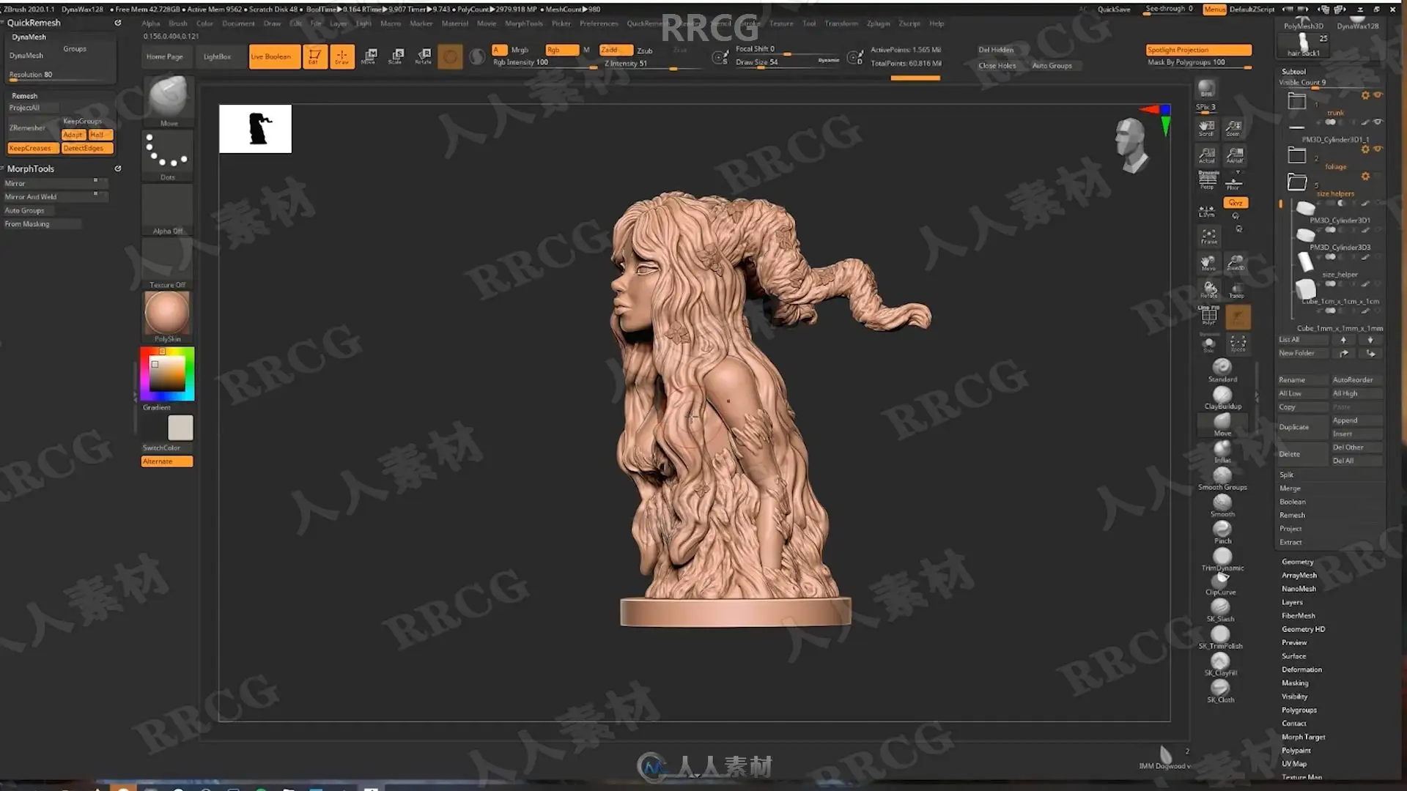
Task: Toggle Qxyz rotation mode
Action: 1236,203
